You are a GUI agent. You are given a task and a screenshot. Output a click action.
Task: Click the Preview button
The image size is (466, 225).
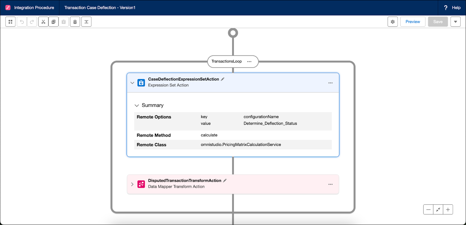[x=413, y=22]
